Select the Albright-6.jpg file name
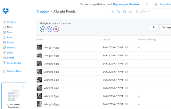This screenshot has width=171, height=109. click(x=52, y=88)
